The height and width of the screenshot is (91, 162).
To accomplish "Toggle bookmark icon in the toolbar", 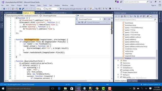I will tap(110, 9).
